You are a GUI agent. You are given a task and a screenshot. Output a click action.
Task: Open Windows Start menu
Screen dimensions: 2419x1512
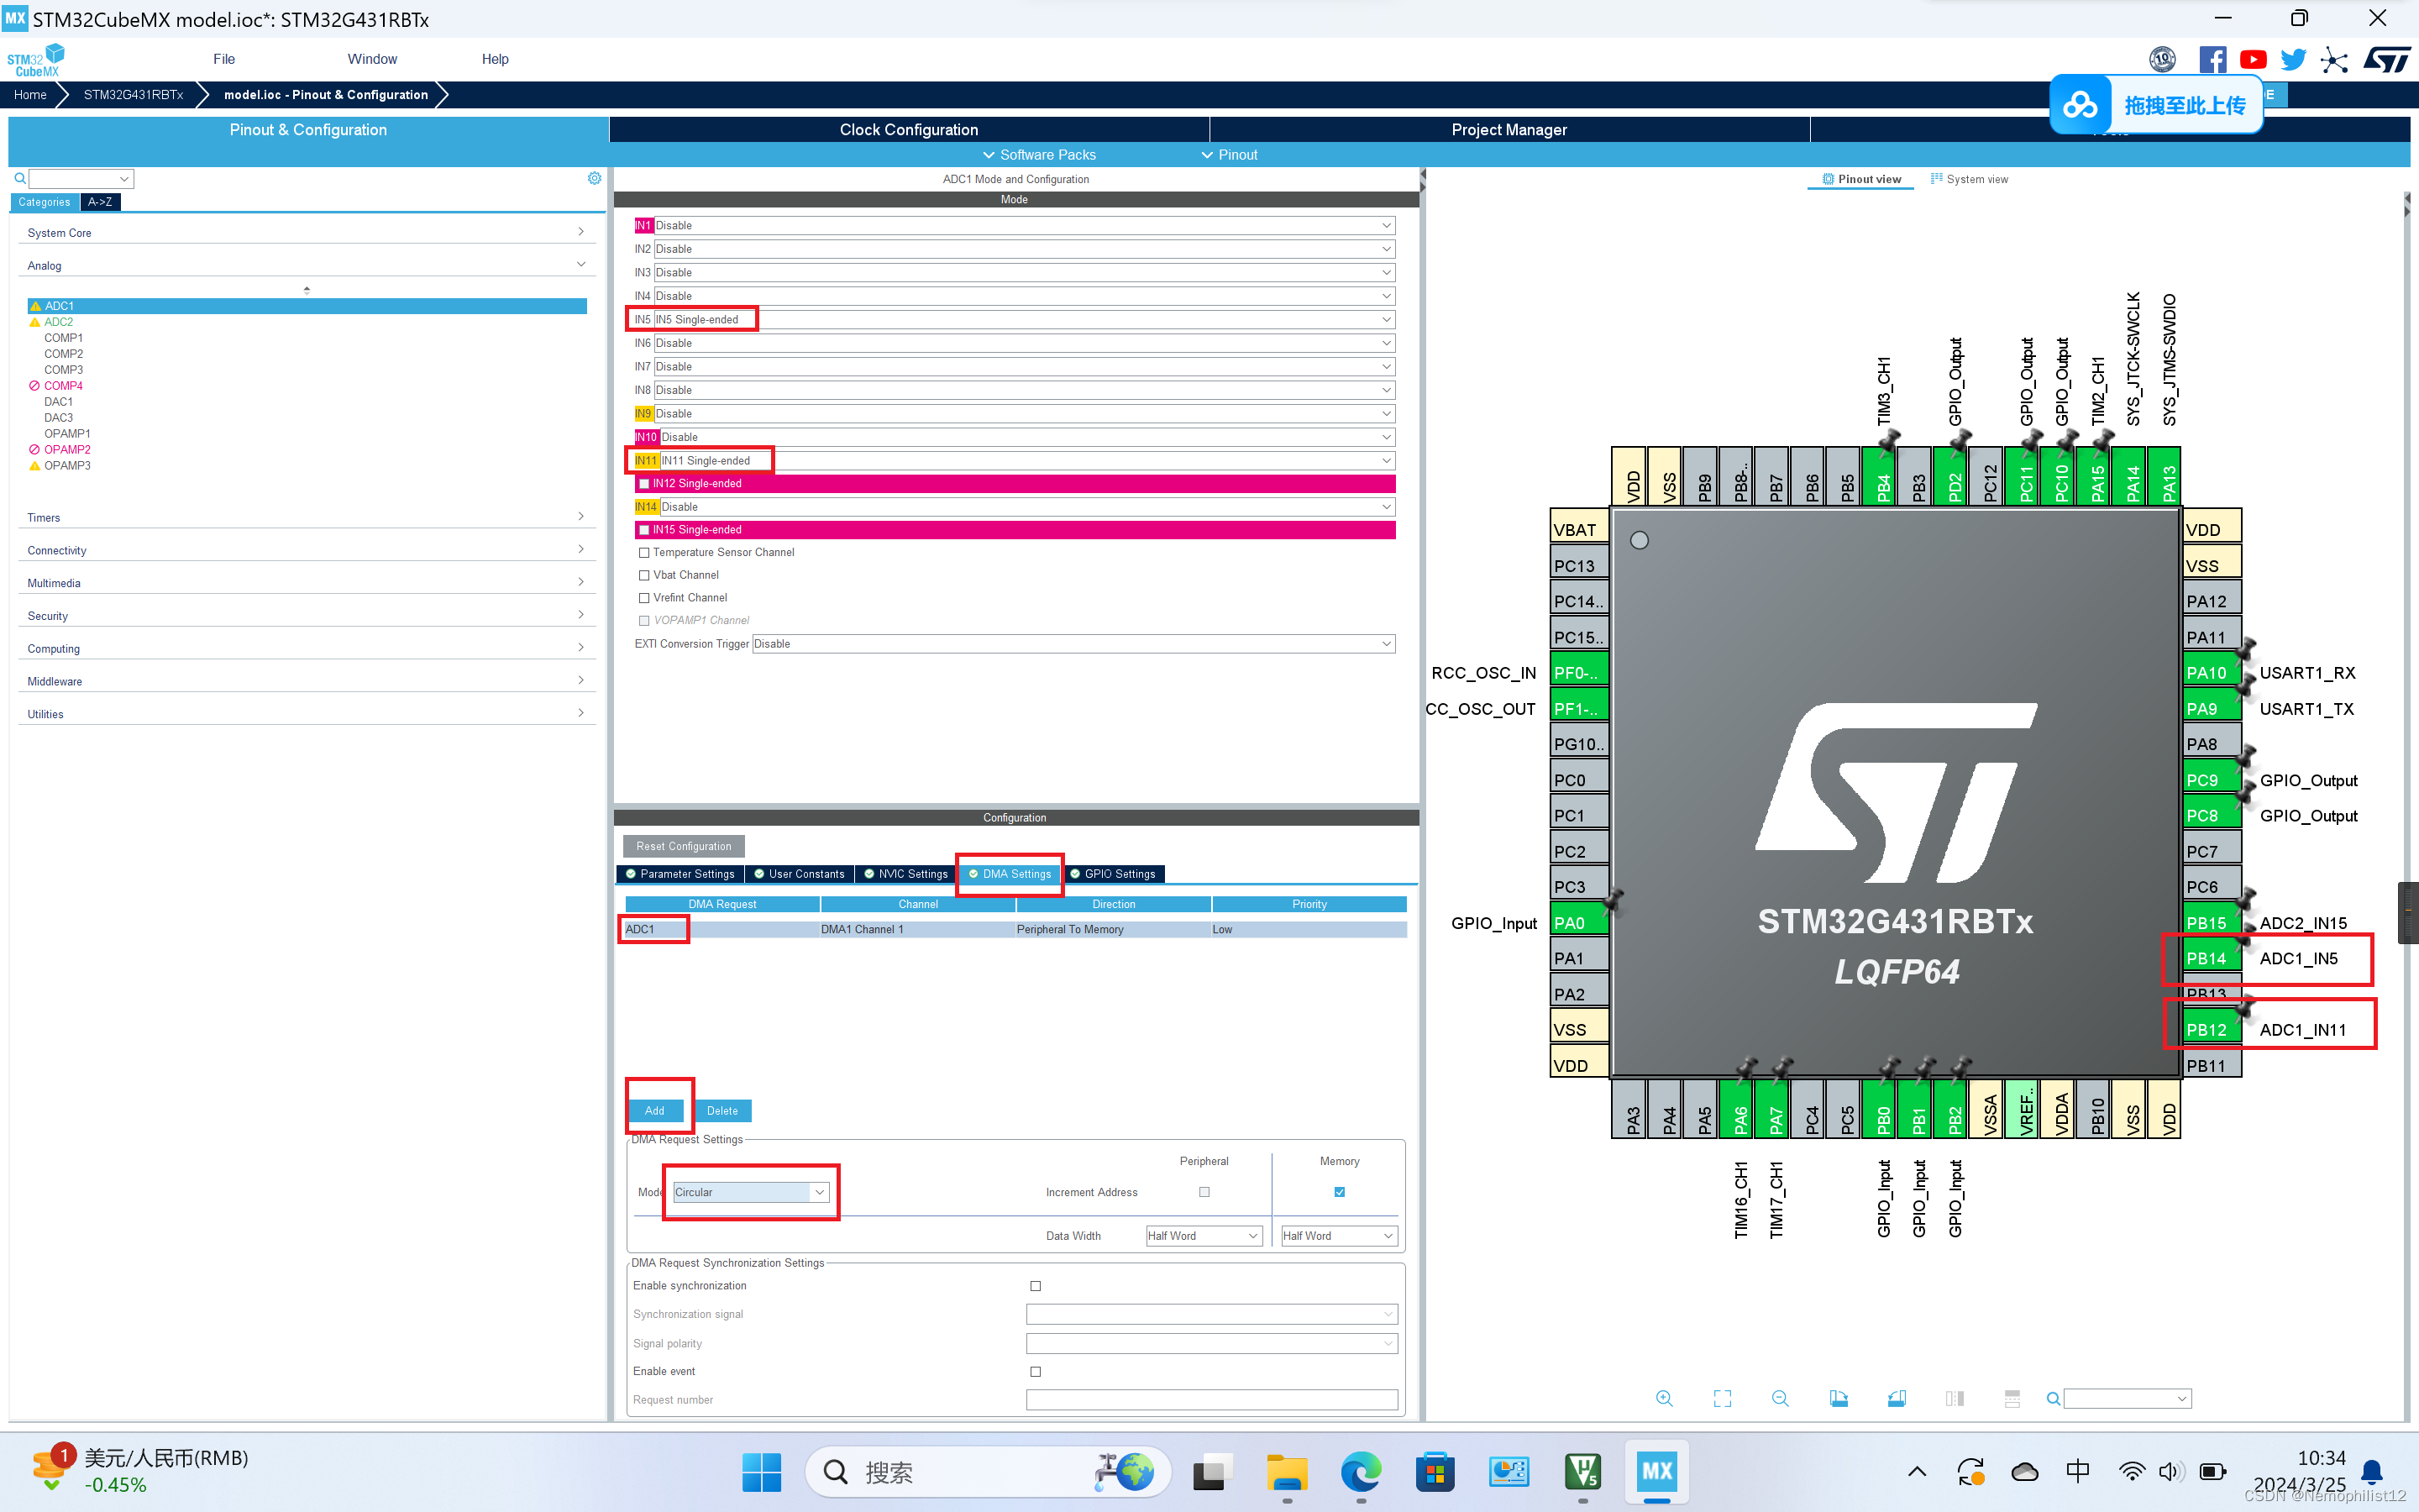[762, 1472]
